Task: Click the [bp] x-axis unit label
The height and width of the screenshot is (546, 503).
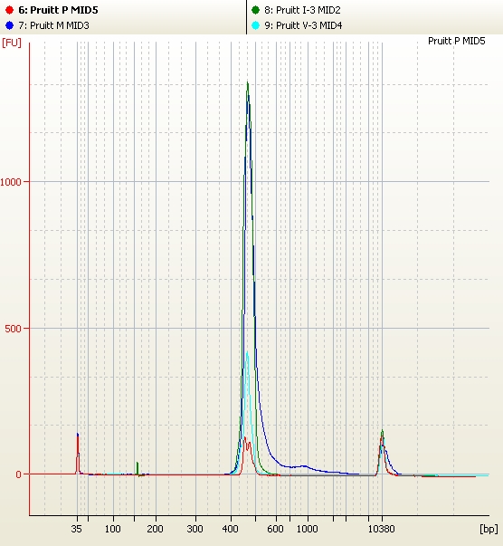Action: point(489,529)
